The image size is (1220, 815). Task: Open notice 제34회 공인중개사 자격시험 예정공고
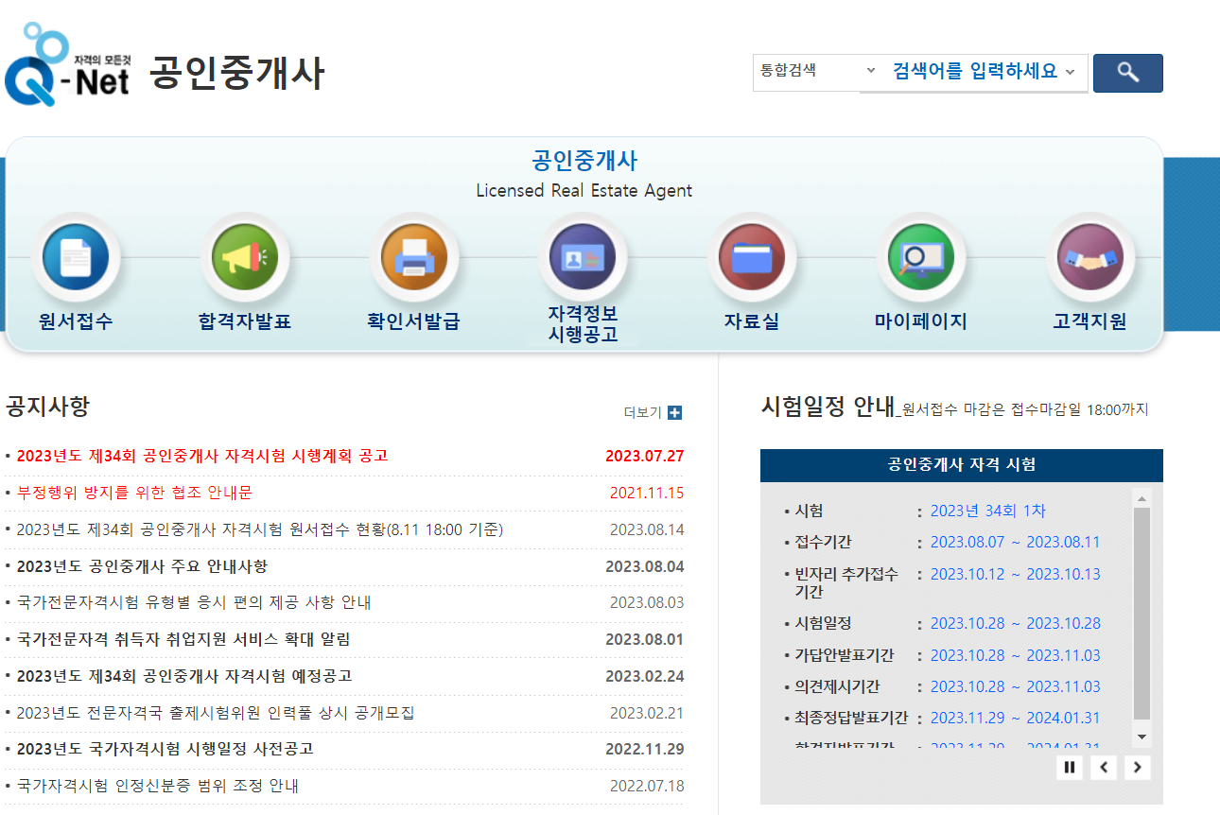tap(184, 676)
